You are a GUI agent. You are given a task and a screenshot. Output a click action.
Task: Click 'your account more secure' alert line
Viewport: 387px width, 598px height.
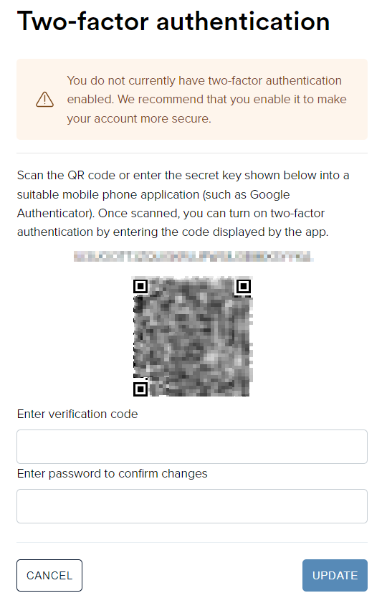click(x=139, y=118)
